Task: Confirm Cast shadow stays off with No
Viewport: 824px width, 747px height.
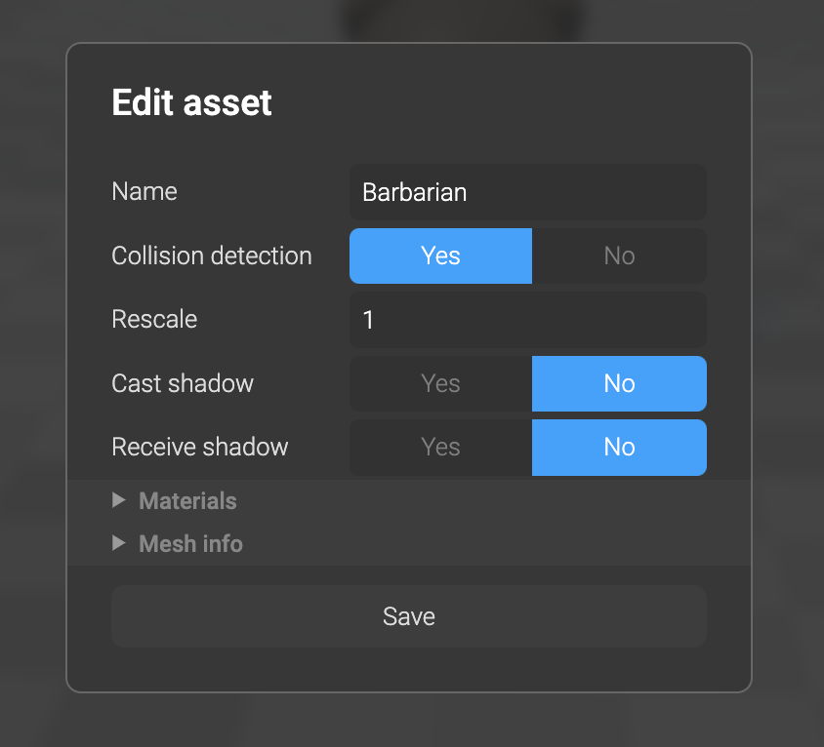Action: (619, 383)
